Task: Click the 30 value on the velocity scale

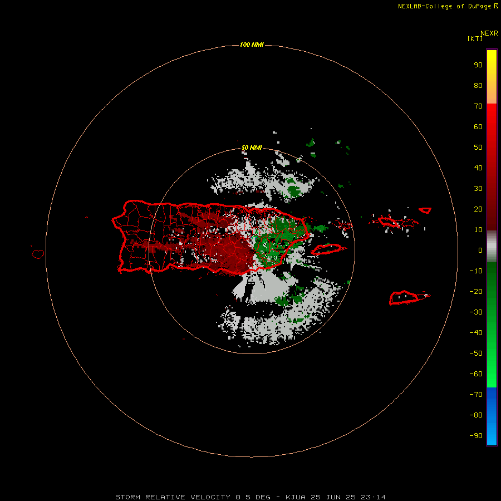Action: tap(478, 189)
